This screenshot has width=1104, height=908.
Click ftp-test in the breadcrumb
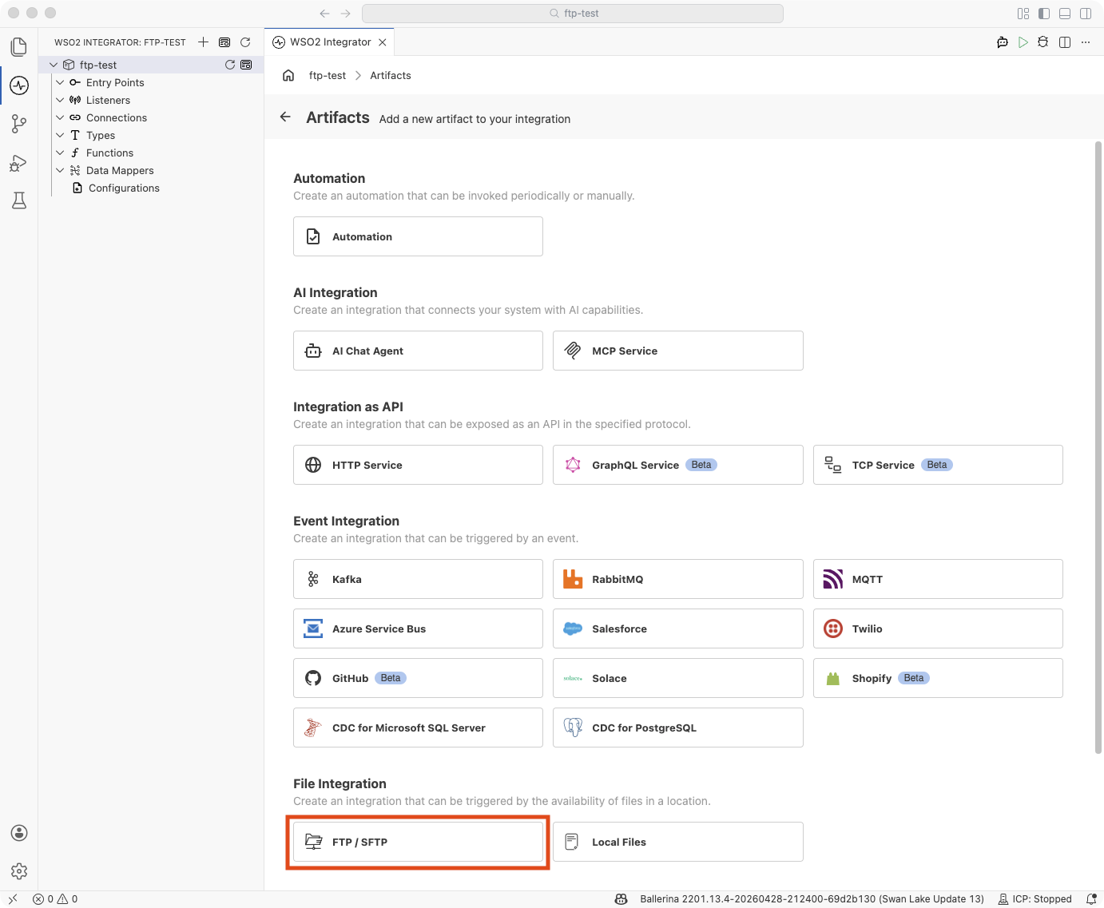pos(328,76)
